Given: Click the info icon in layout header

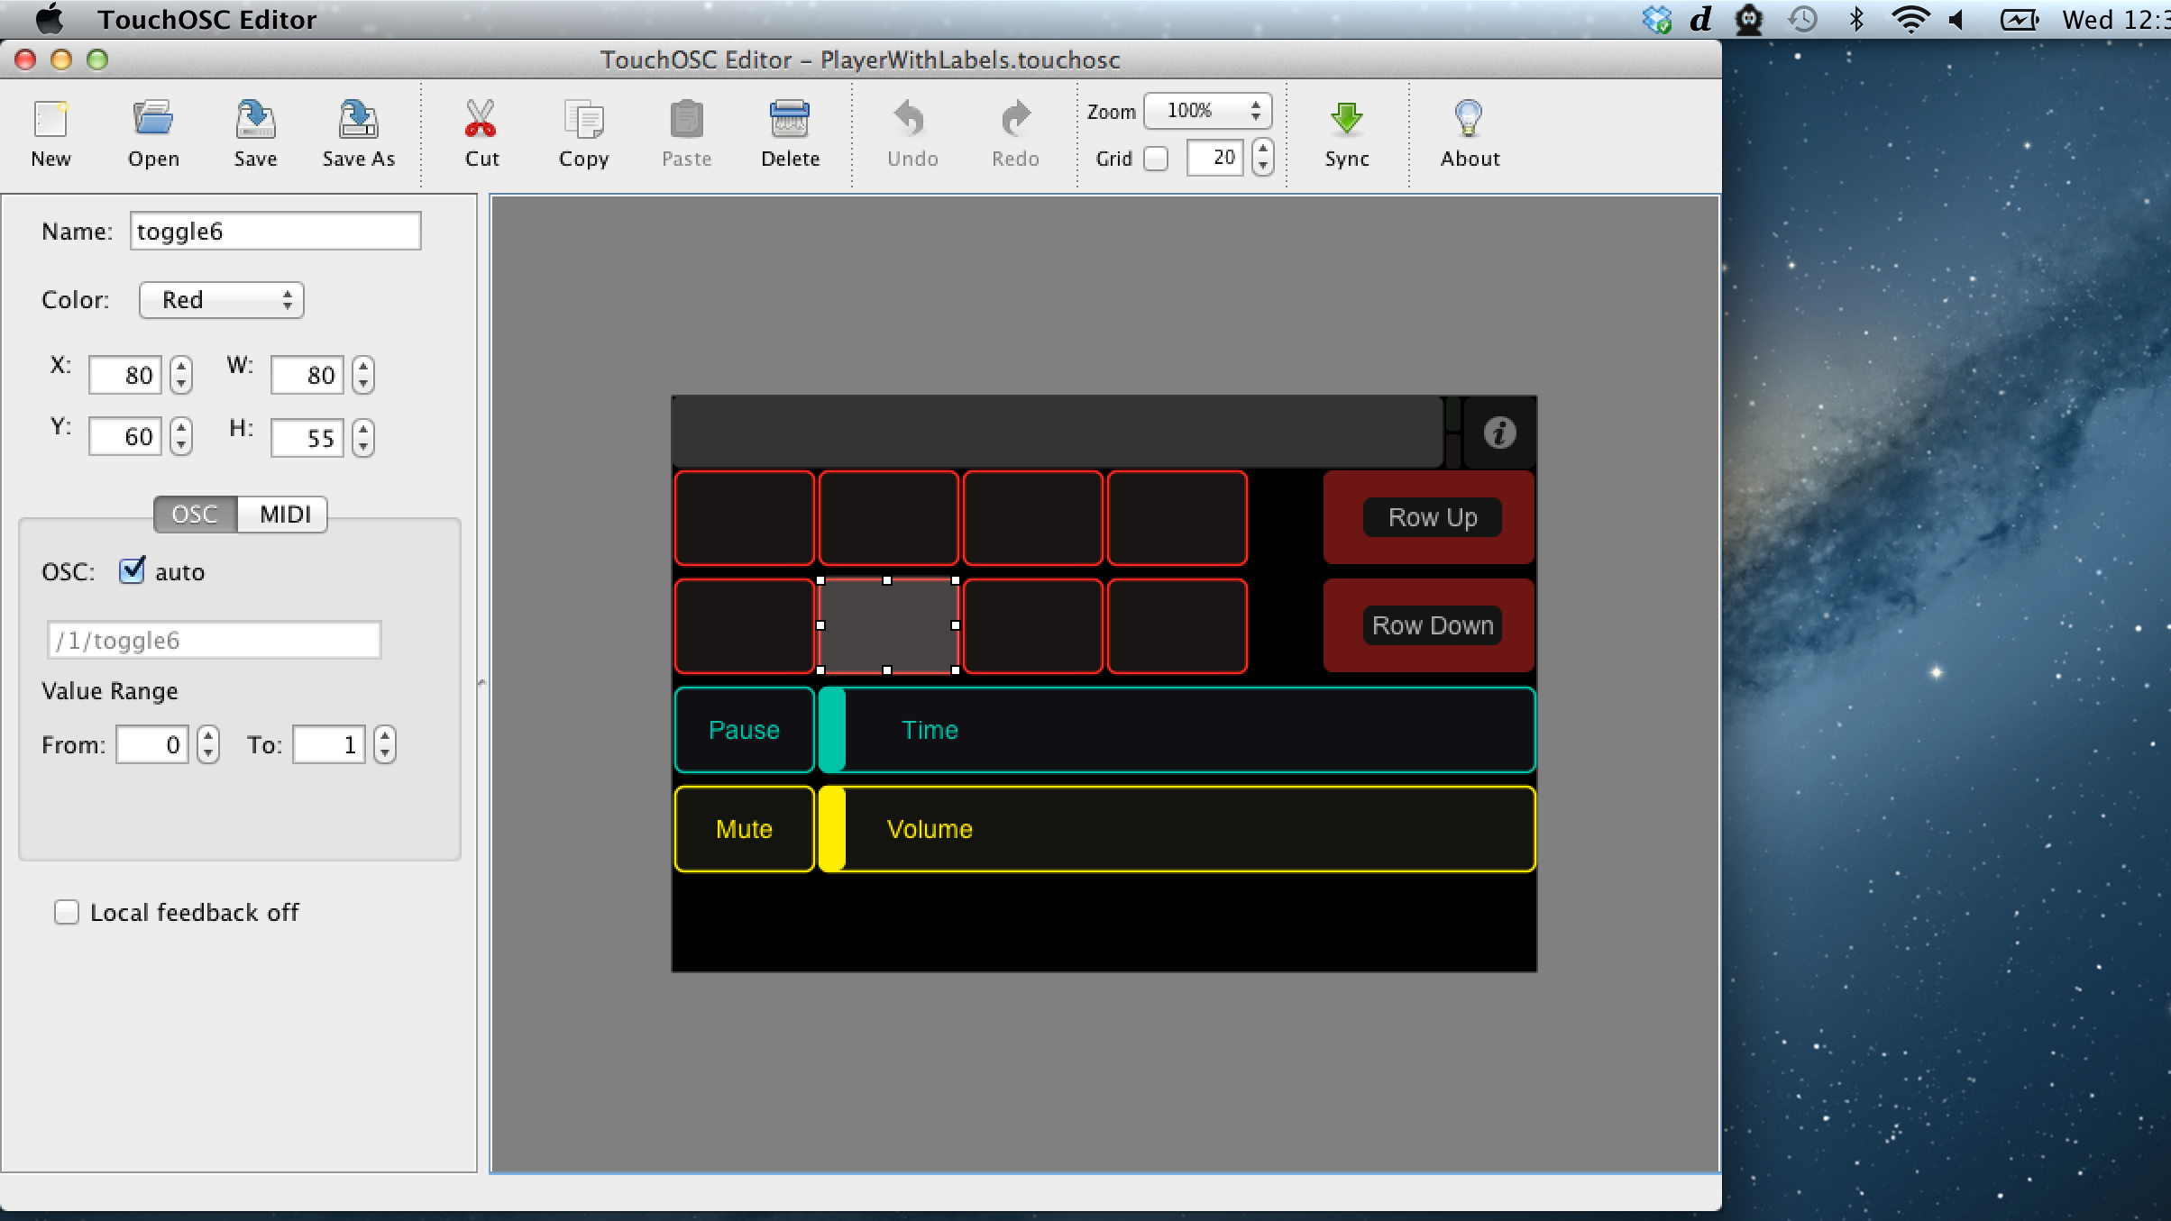Looking at the screenshot, I should click(x=1499, y=433).
